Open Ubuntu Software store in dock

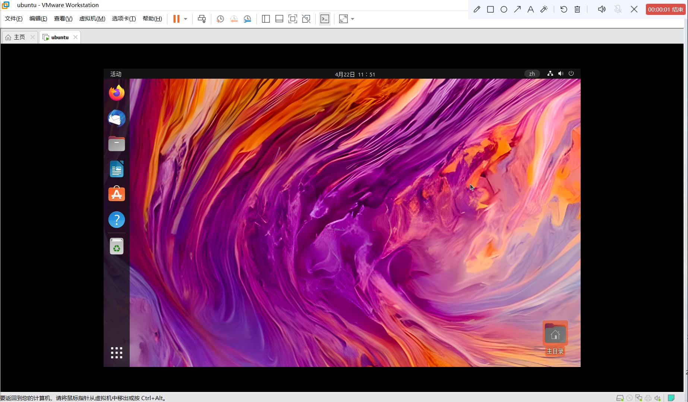[x=117, y=194]
